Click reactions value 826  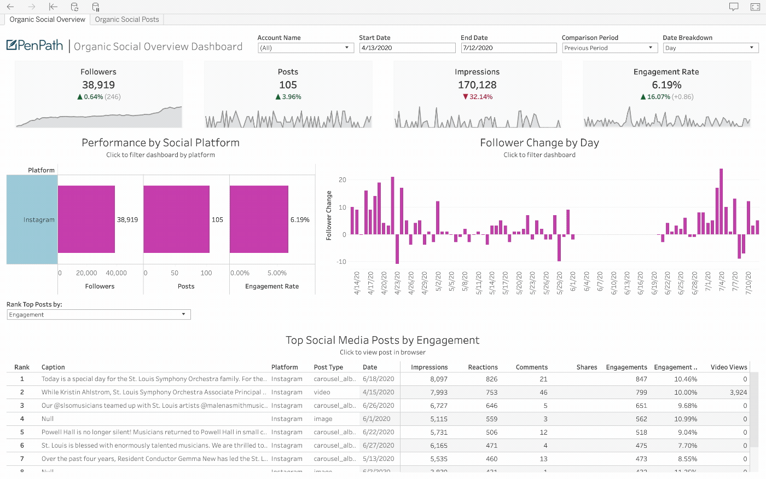(492, 379)
